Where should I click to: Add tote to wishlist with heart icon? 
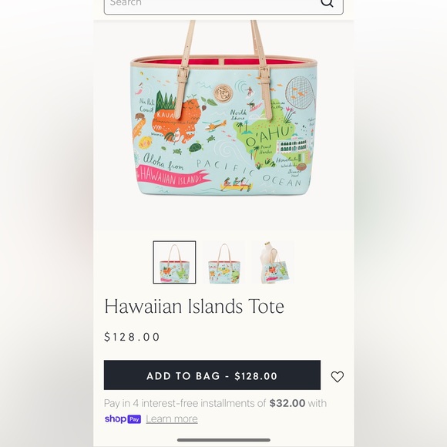click(x=338, y=377)
